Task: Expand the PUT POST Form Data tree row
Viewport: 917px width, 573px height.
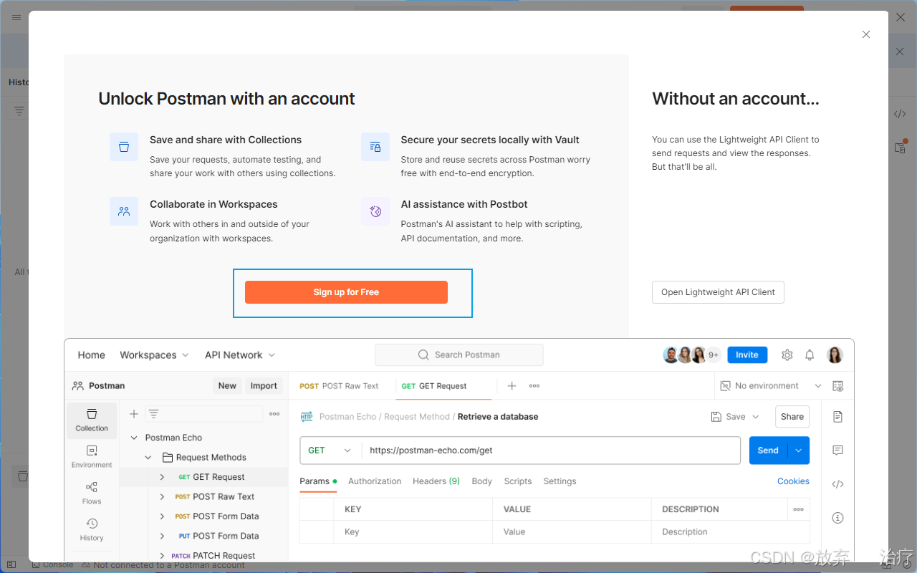Action: point(162,536)
